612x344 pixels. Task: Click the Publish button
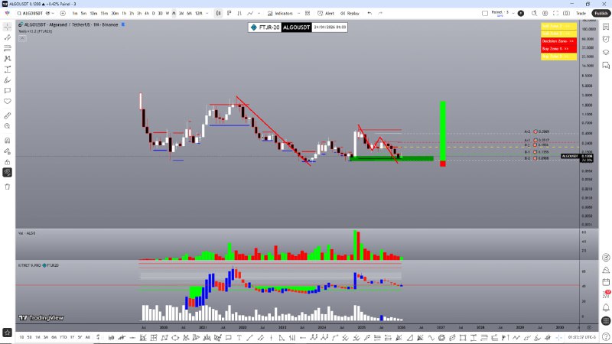[x=601, y=13]
